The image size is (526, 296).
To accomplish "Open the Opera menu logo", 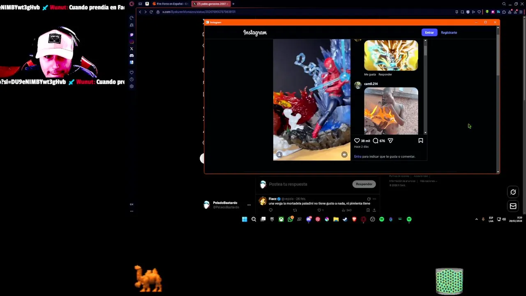I will pyautogui.click(x=131, y=4).
